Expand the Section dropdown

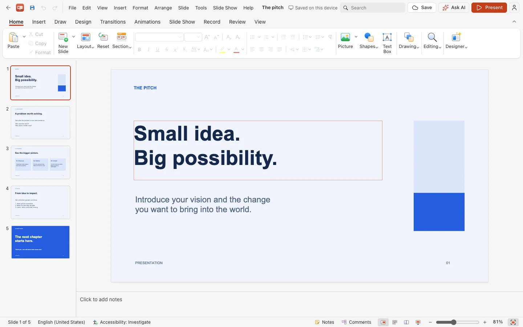point(122,41)
